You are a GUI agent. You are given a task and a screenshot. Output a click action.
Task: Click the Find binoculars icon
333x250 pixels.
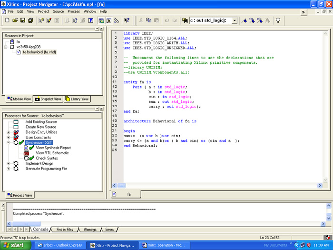pyautogui.click(x=185, y=20)
